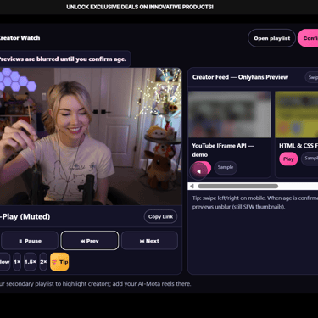Screen dimensions: 318x318
Task: Go to the previous video with Prev
Action: (x=90, y=241)
